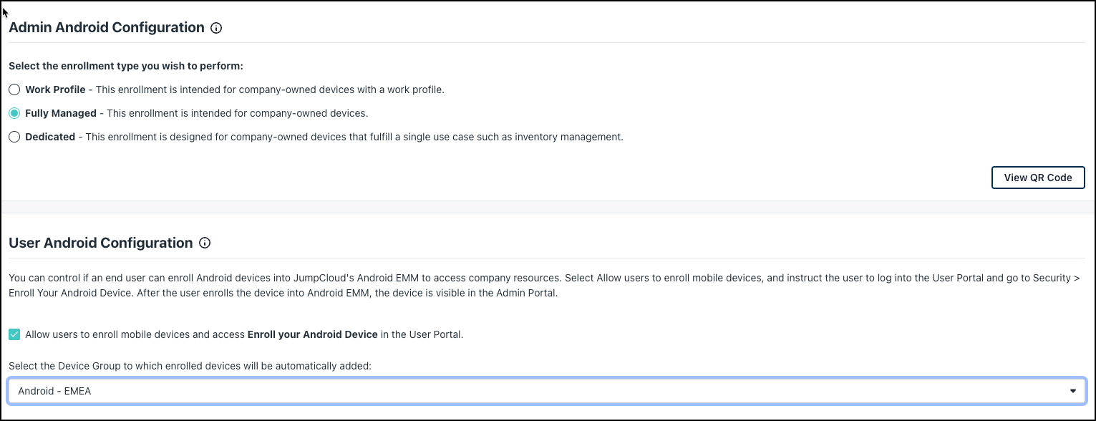Pick the Dedicated enrollment radio button
Screen dimensions: 1096x421
point(14,137)
